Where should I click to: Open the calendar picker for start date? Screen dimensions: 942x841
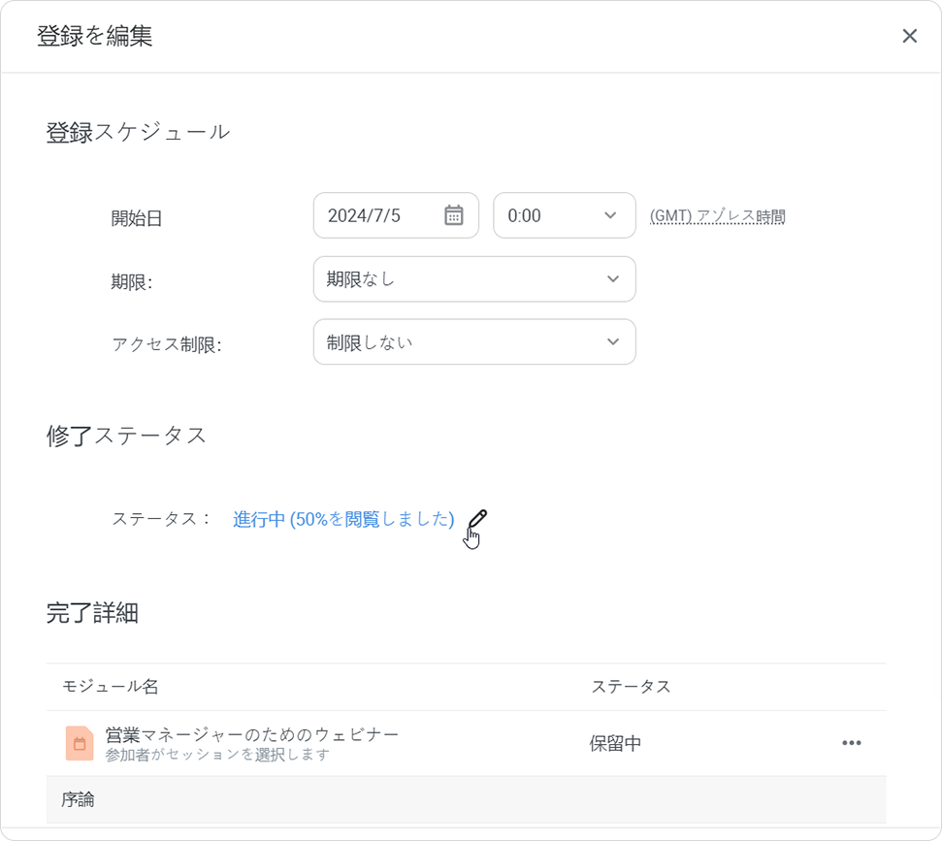point(453,215)
